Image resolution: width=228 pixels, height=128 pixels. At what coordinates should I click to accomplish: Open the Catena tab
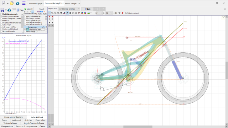coord(42,126)
